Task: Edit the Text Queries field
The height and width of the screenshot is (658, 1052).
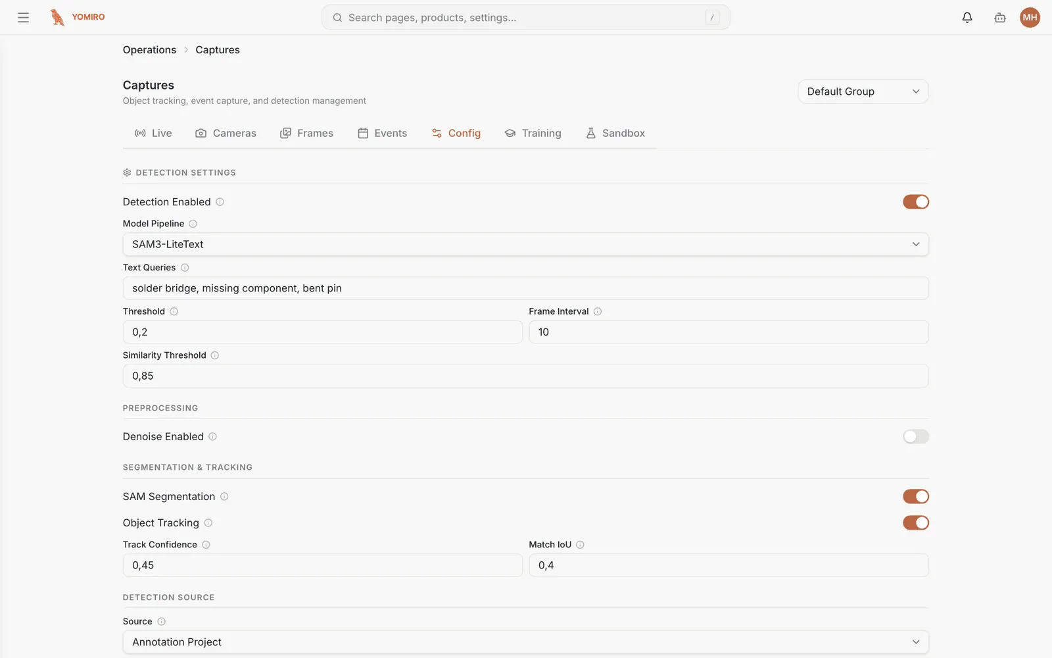Action: point(525,288)
